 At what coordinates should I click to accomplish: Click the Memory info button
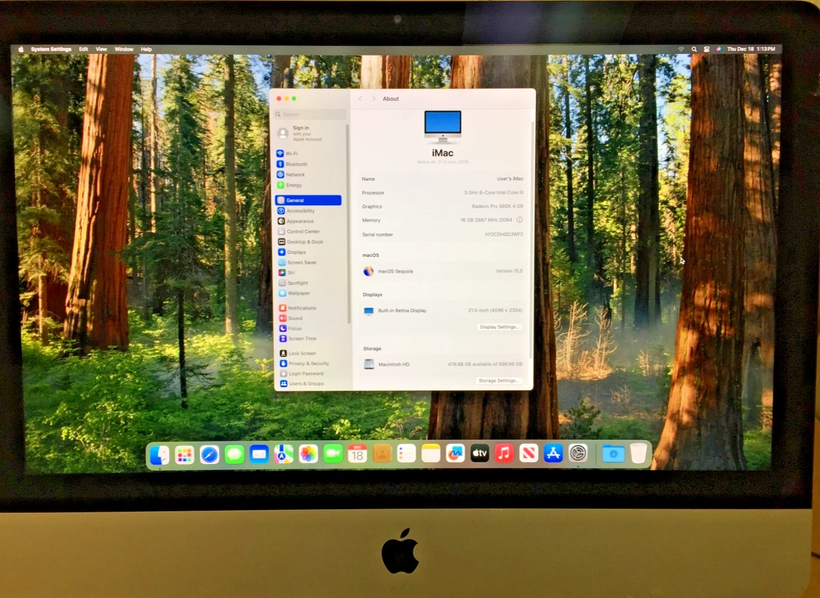tap(520, 220)
